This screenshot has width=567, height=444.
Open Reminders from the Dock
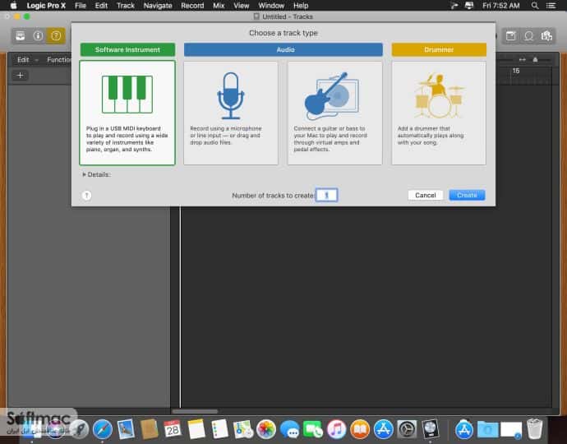point(219,429)
